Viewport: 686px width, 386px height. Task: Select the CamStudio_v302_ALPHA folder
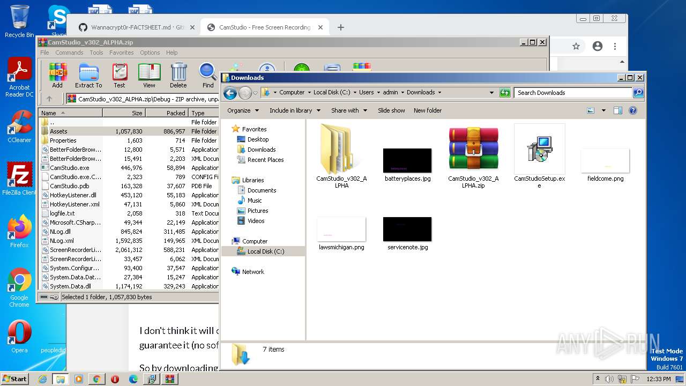[x=341, y=157]
